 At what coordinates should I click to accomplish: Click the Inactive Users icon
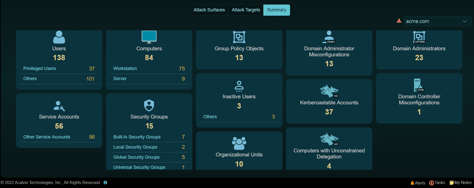click(239, 86)
